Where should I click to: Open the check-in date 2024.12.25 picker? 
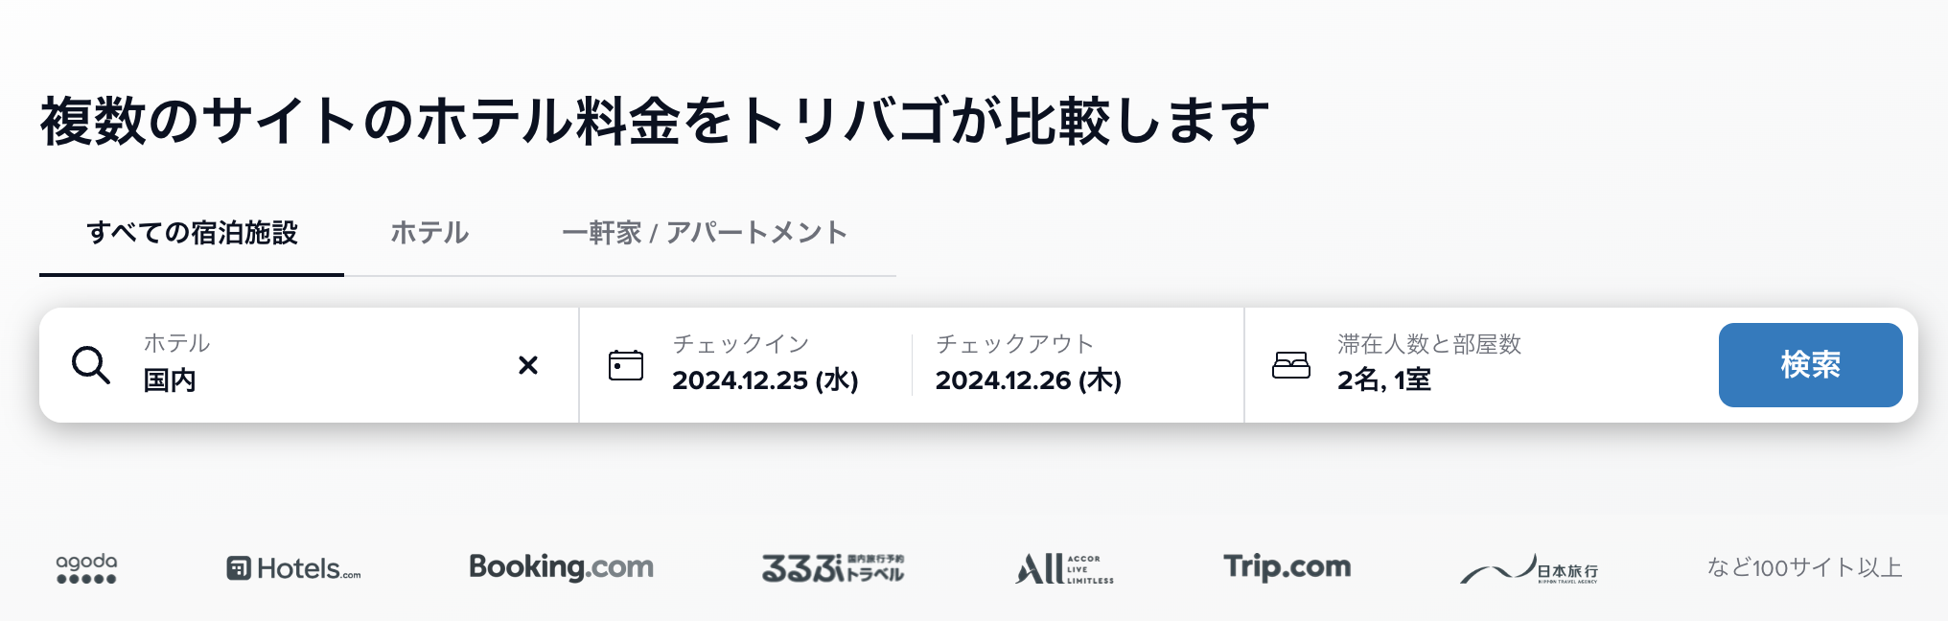click(x=767, y=380)
